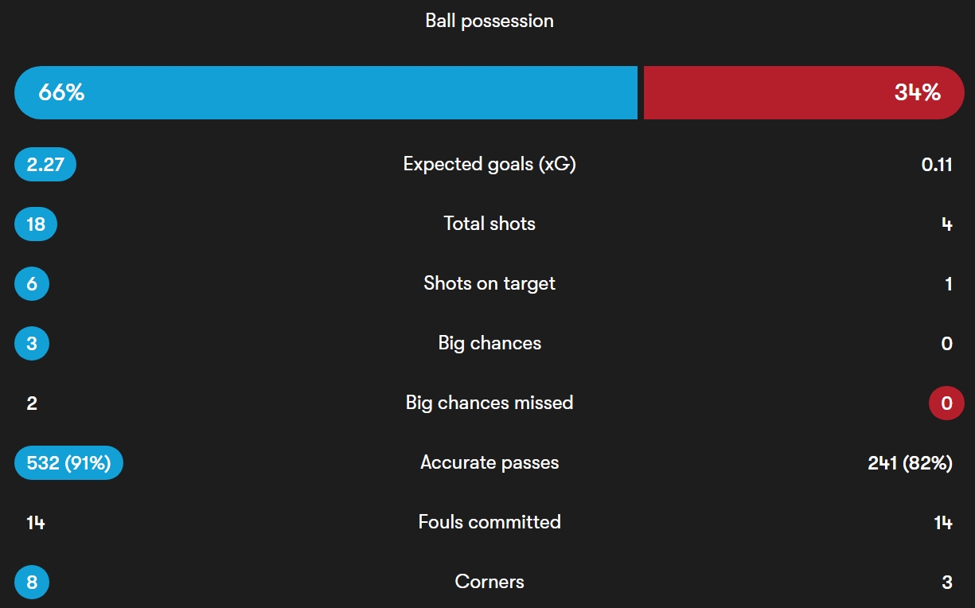Screen dimensions: 975x608
Task: Select the Expected goals (xG) label
Action: [x=489, y=165]
